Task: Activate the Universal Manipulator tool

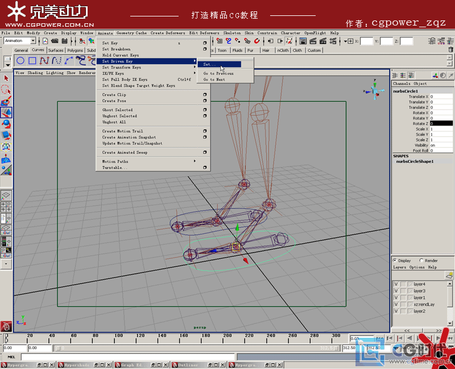Action: 6,147
